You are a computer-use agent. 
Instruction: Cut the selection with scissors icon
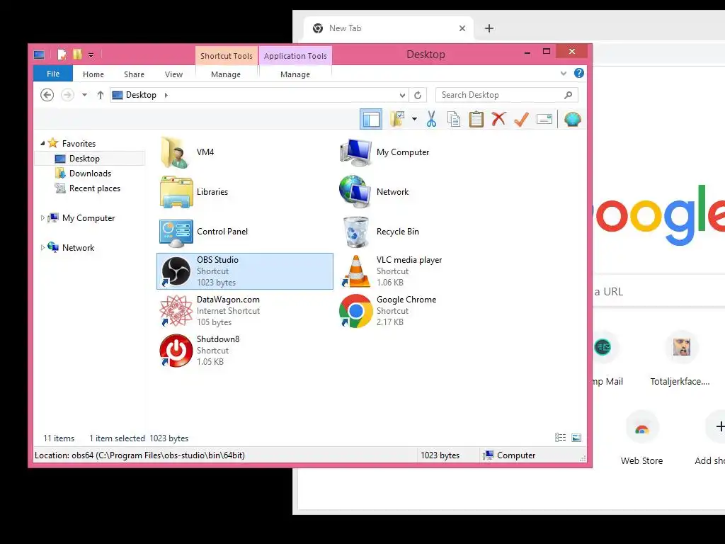(x=431, y=119)
